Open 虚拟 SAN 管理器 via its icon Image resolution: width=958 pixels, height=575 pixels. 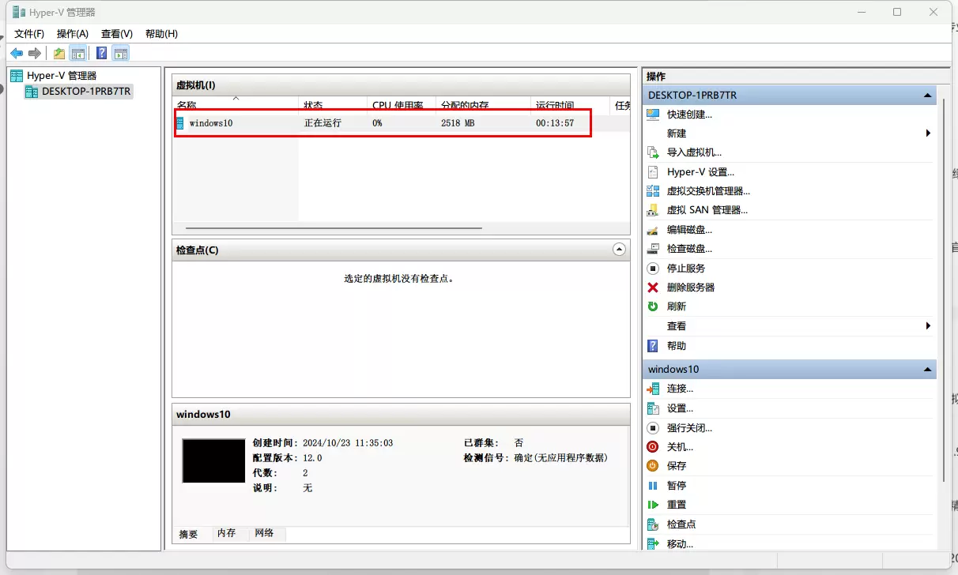653,210
